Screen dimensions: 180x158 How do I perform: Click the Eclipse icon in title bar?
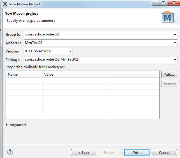[5, 4]
